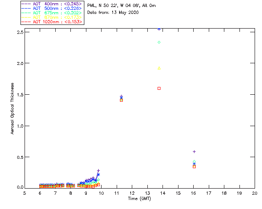Select the red square data point near 1.4

(x=122, y=100)
